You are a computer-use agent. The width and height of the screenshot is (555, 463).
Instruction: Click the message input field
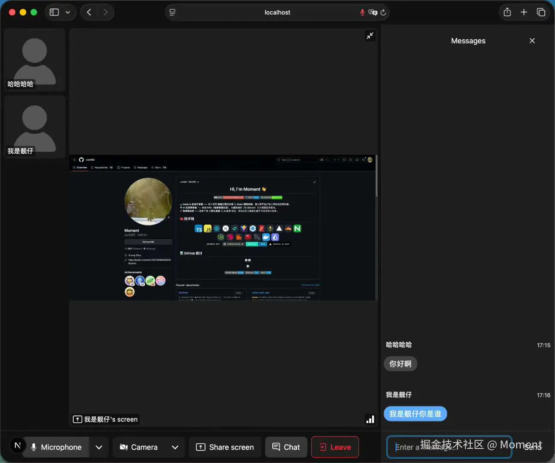coord(449,447)
